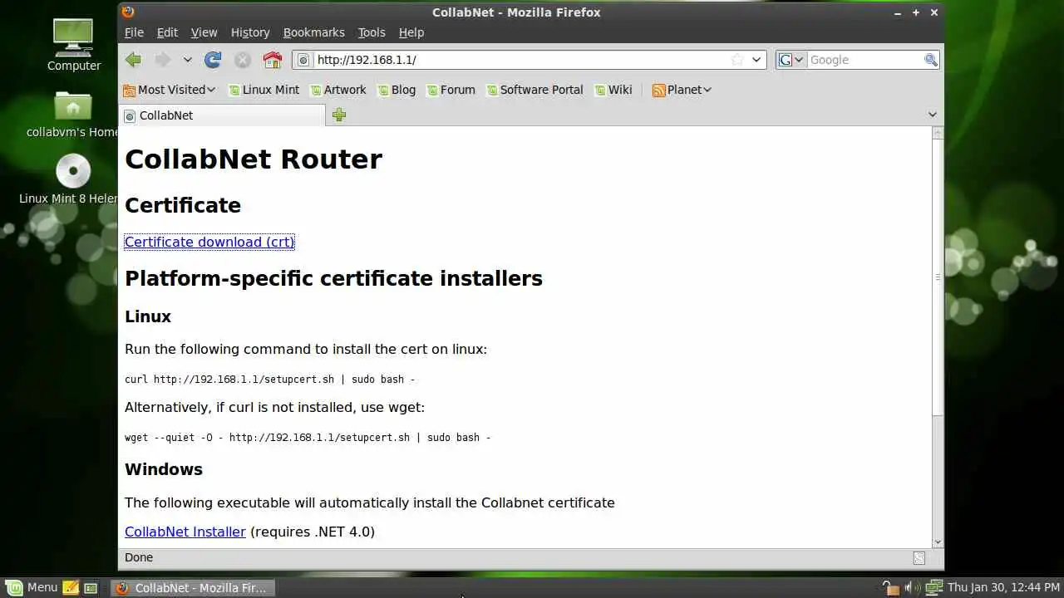Image resolution: width=1064 pixels, height=598 pixels.
Task: Open the Wiki bookmark
Action: coord(613,90)
